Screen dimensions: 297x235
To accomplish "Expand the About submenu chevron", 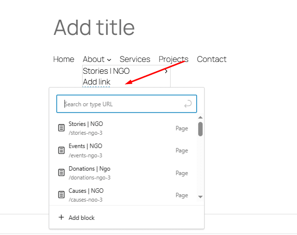I will (109, 60).
